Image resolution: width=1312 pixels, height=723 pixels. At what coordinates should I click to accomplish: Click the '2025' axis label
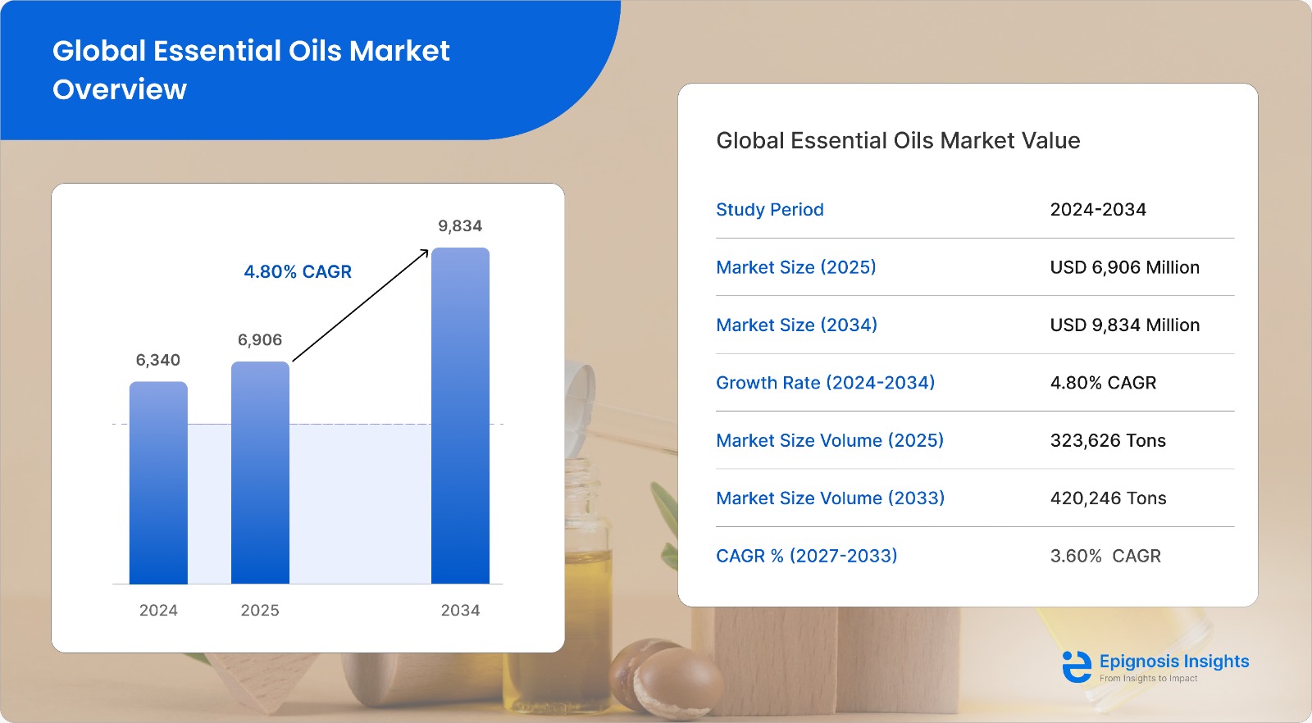pyautogui.click(x=260, y=611)
